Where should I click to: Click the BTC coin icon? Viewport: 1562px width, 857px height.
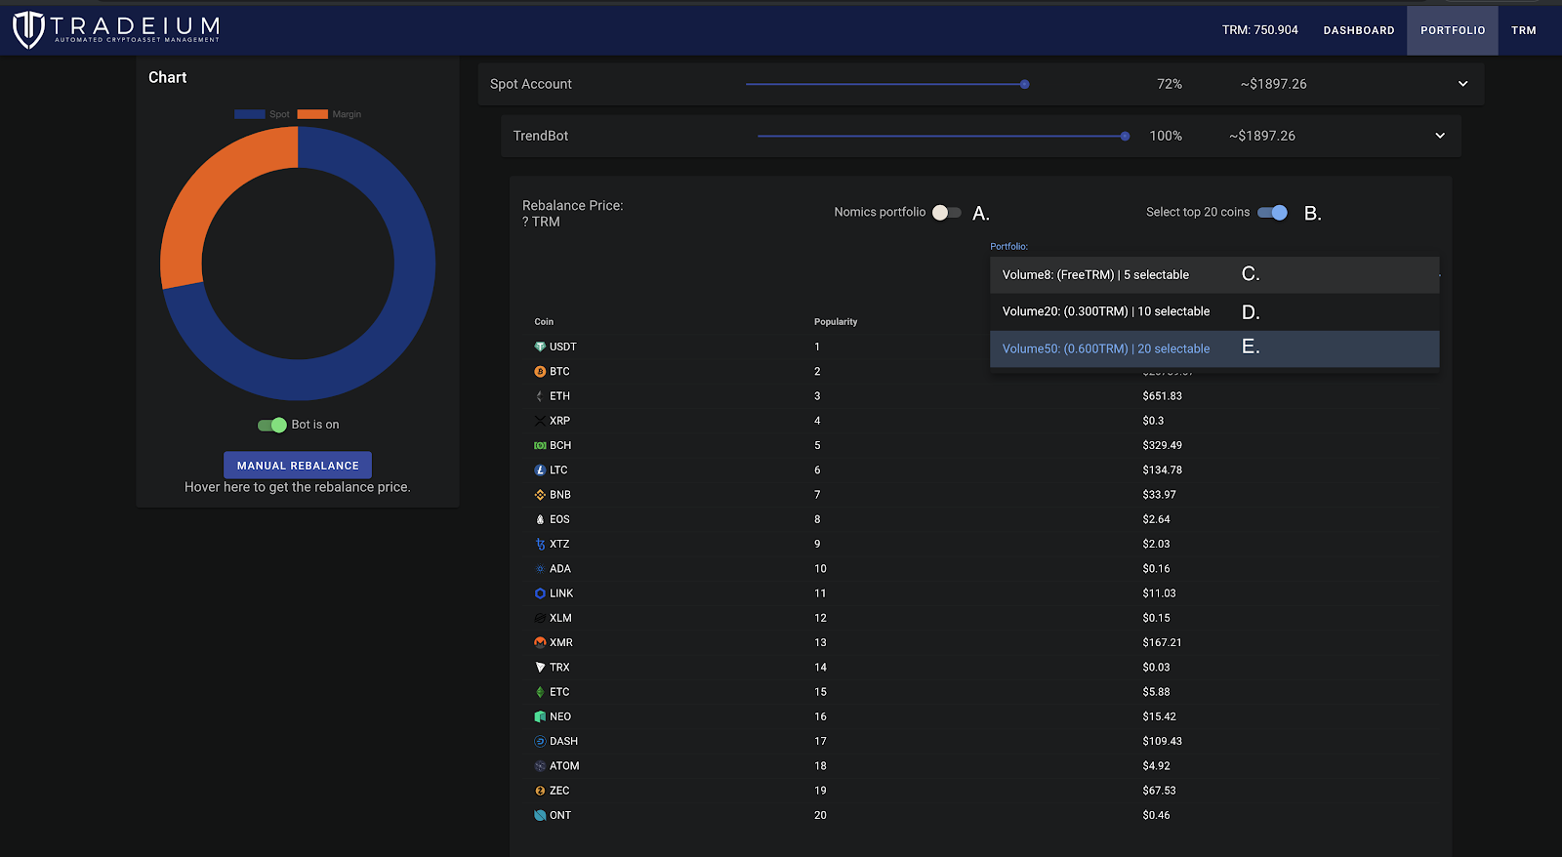540,371
